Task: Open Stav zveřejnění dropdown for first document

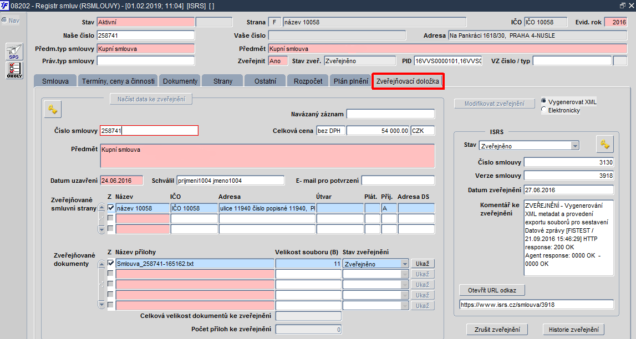Action: pyautogui.click(x=404, y=264)
